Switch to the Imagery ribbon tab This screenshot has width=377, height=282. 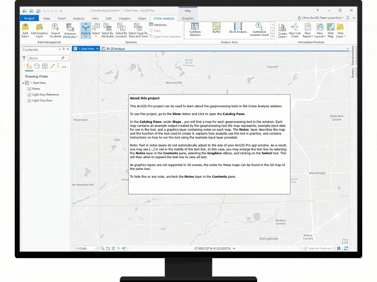(x=125, y=19)
